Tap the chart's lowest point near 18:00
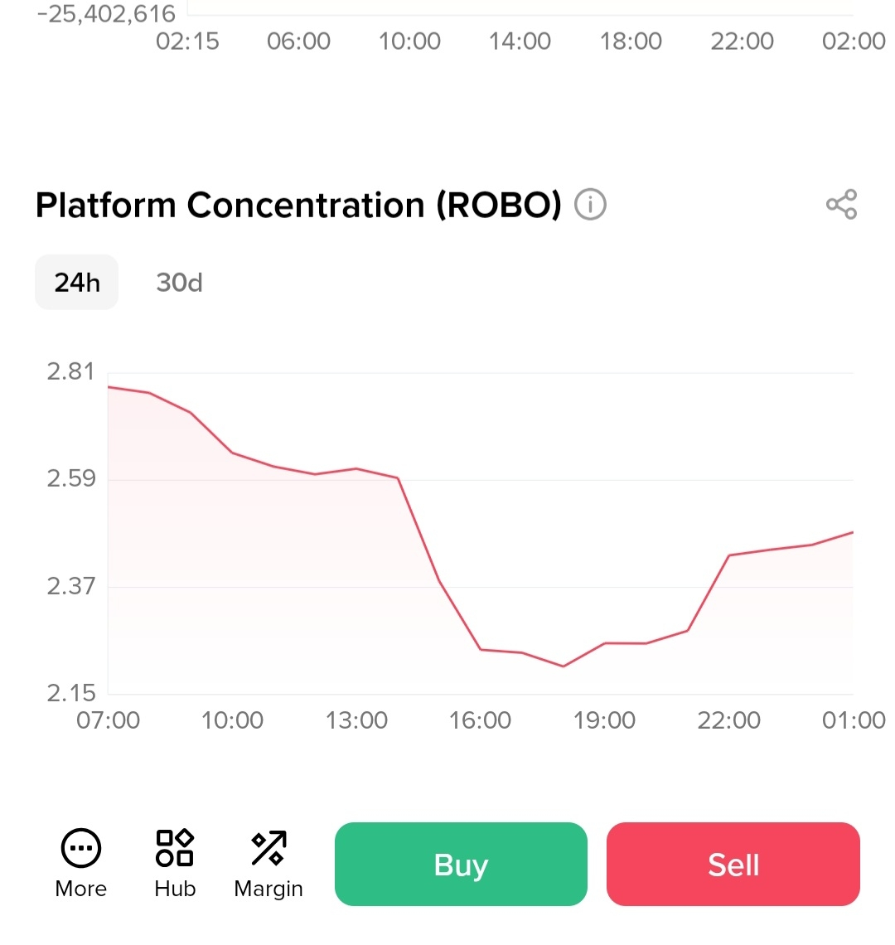Screen dimensions: 895x945 click(x=564, y=666)
